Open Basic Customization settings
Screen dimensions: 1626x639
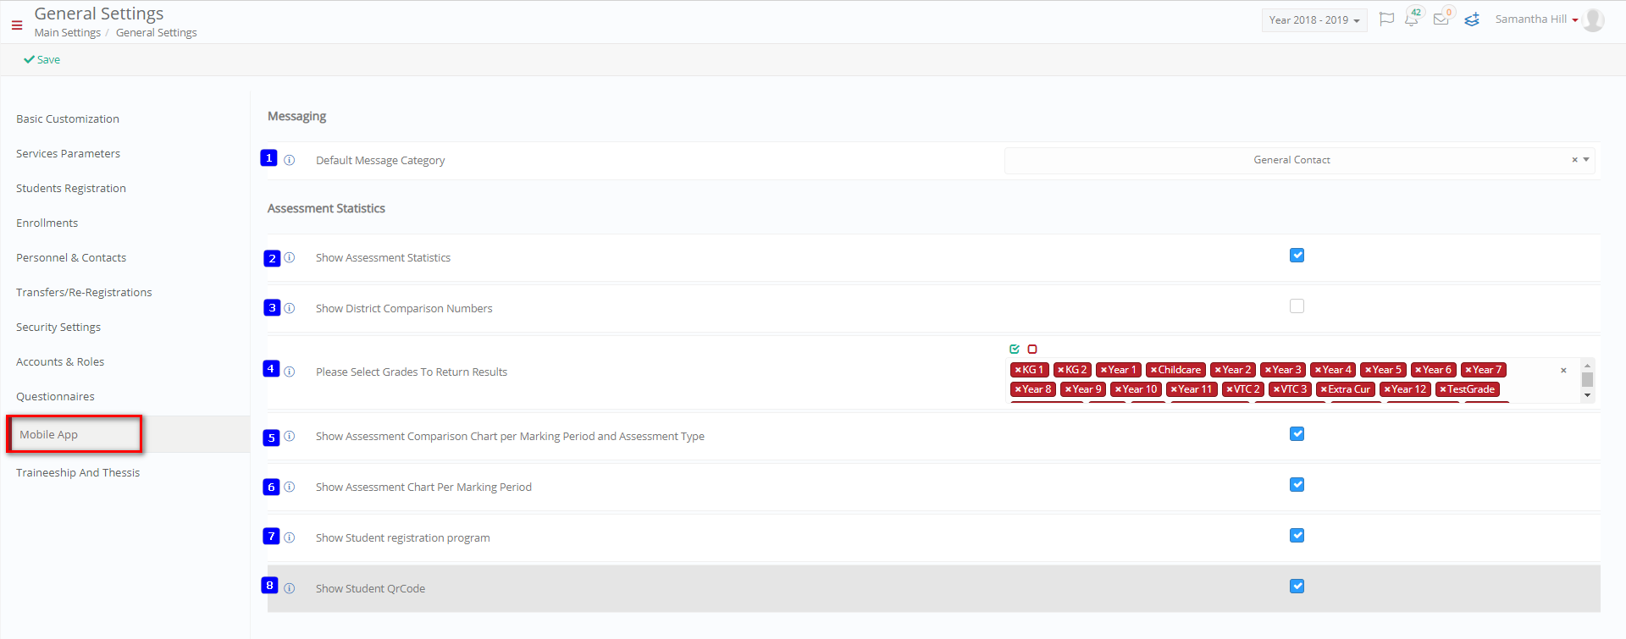click(x=68, y=118)
